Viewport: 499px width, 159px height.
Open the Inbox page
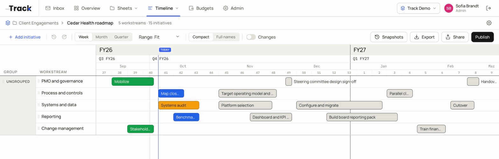coord(55,8)
